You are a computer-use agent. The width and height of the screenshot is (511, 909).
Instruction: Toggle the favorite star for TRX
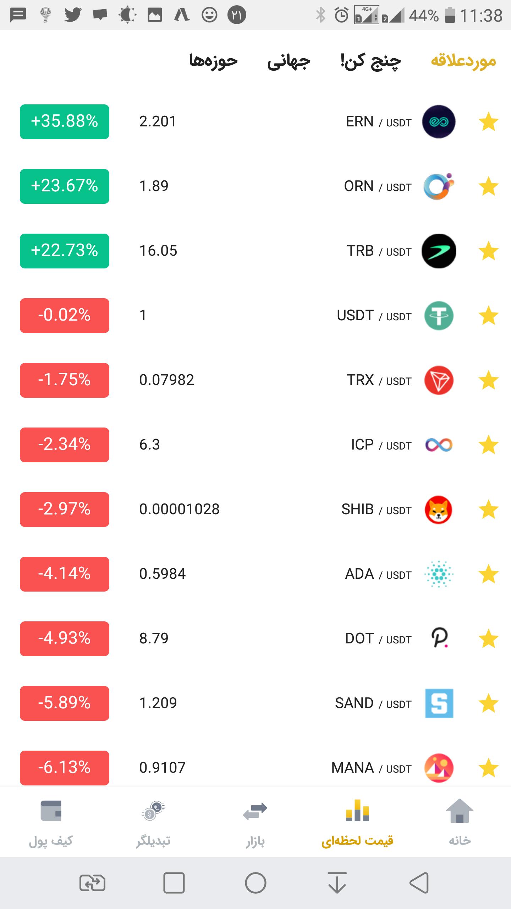click(489, 380)
